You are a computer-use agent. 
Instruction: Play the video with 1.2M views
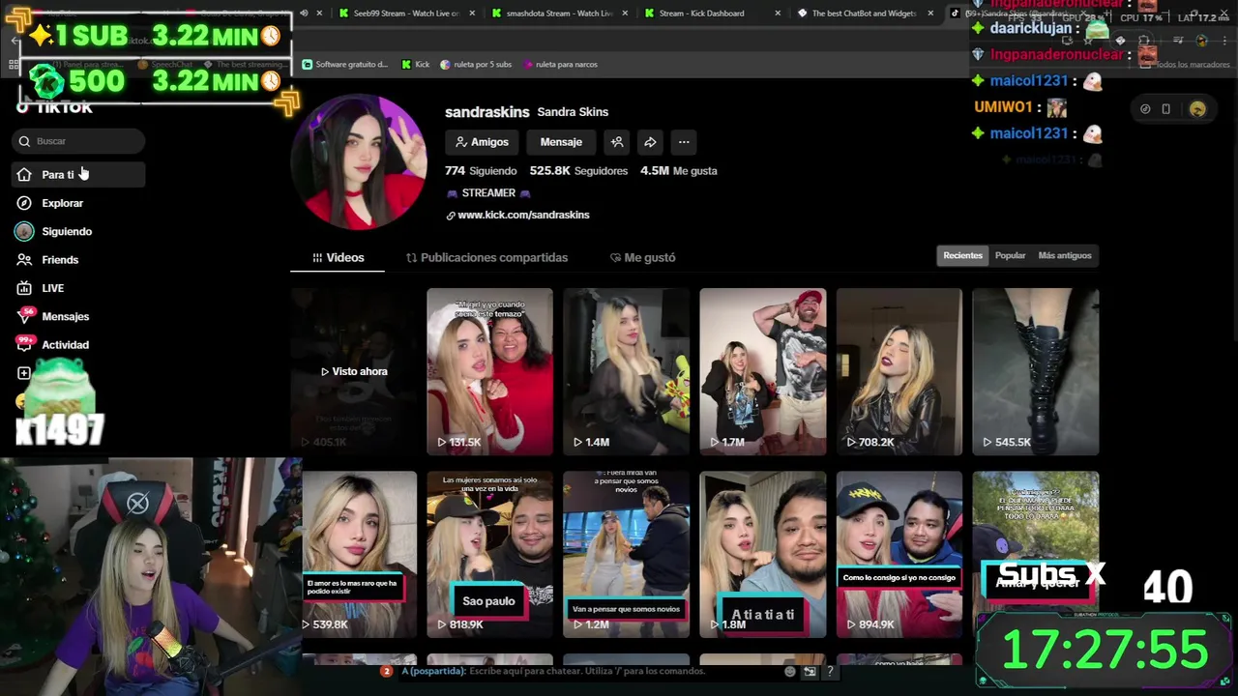pyautogui.click(x=626, y=554)
